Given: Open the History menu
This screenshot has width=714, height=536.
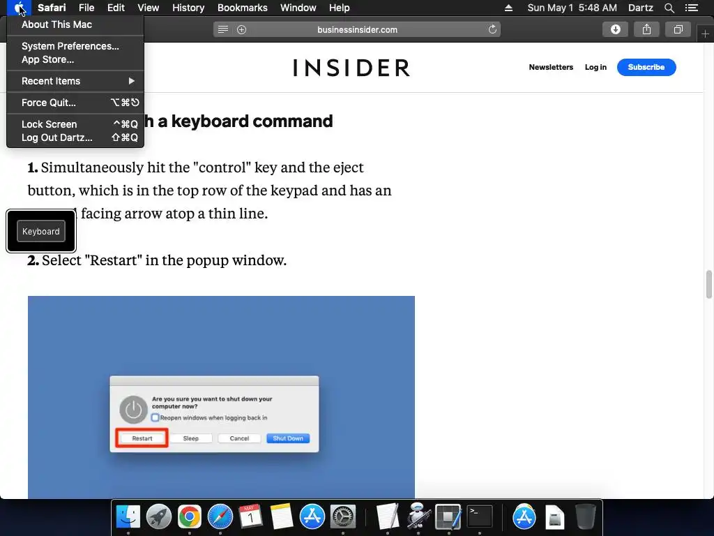Looking at the screenshot, I should pyautogui.click(x=188, y=8).
